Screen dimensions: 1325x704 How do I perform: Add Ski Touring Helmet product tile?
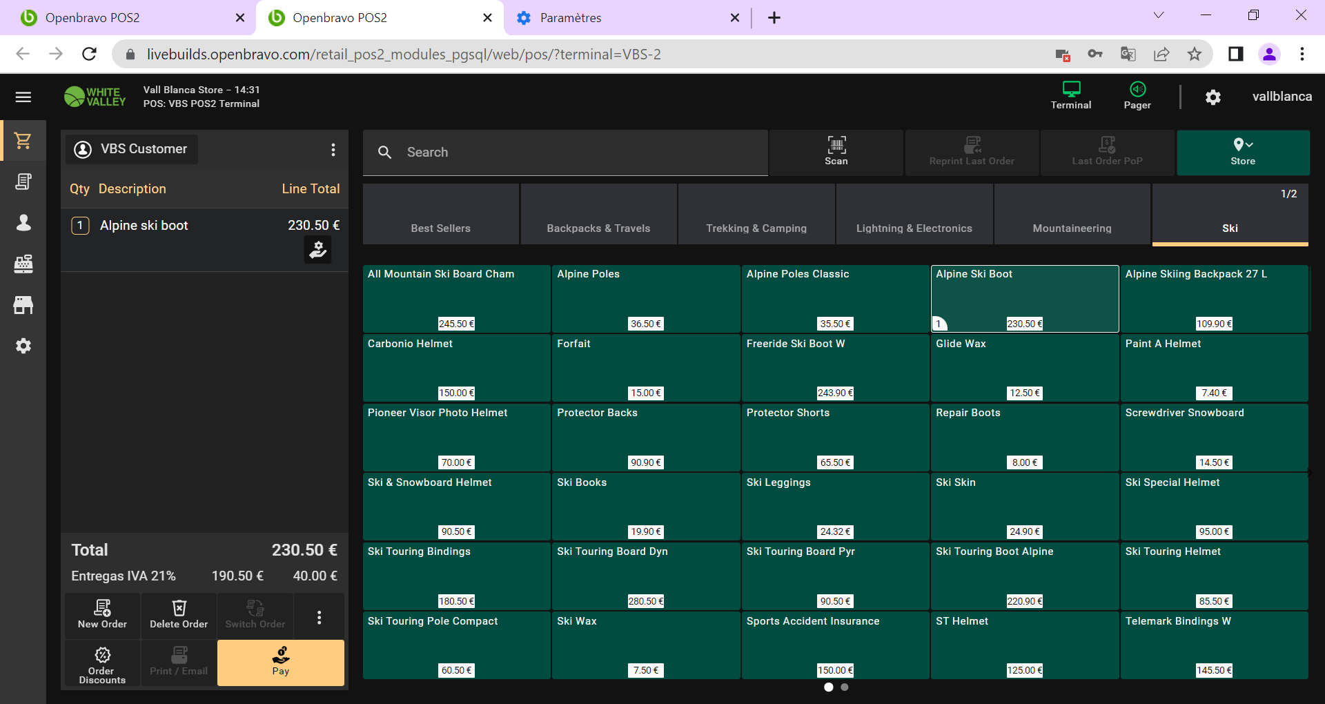pos(1213,576)
